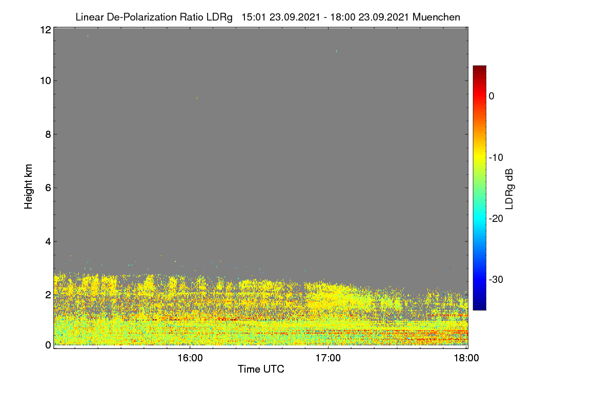The height and width of the screenshot is (410, 615).
Task: Click the yellow region of the colorbar near -10
Action: pos(479,157)
